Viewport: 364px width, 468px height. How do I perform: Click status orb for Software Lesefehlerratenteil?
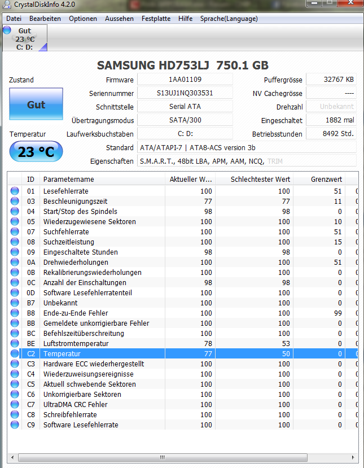coord(15,292)
